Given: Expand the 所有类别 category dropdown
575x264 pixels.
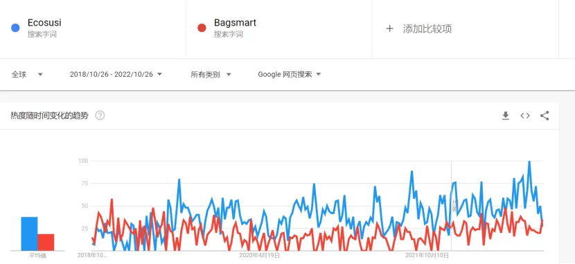Looking at the screenshot, I should [x=211, y=74].
